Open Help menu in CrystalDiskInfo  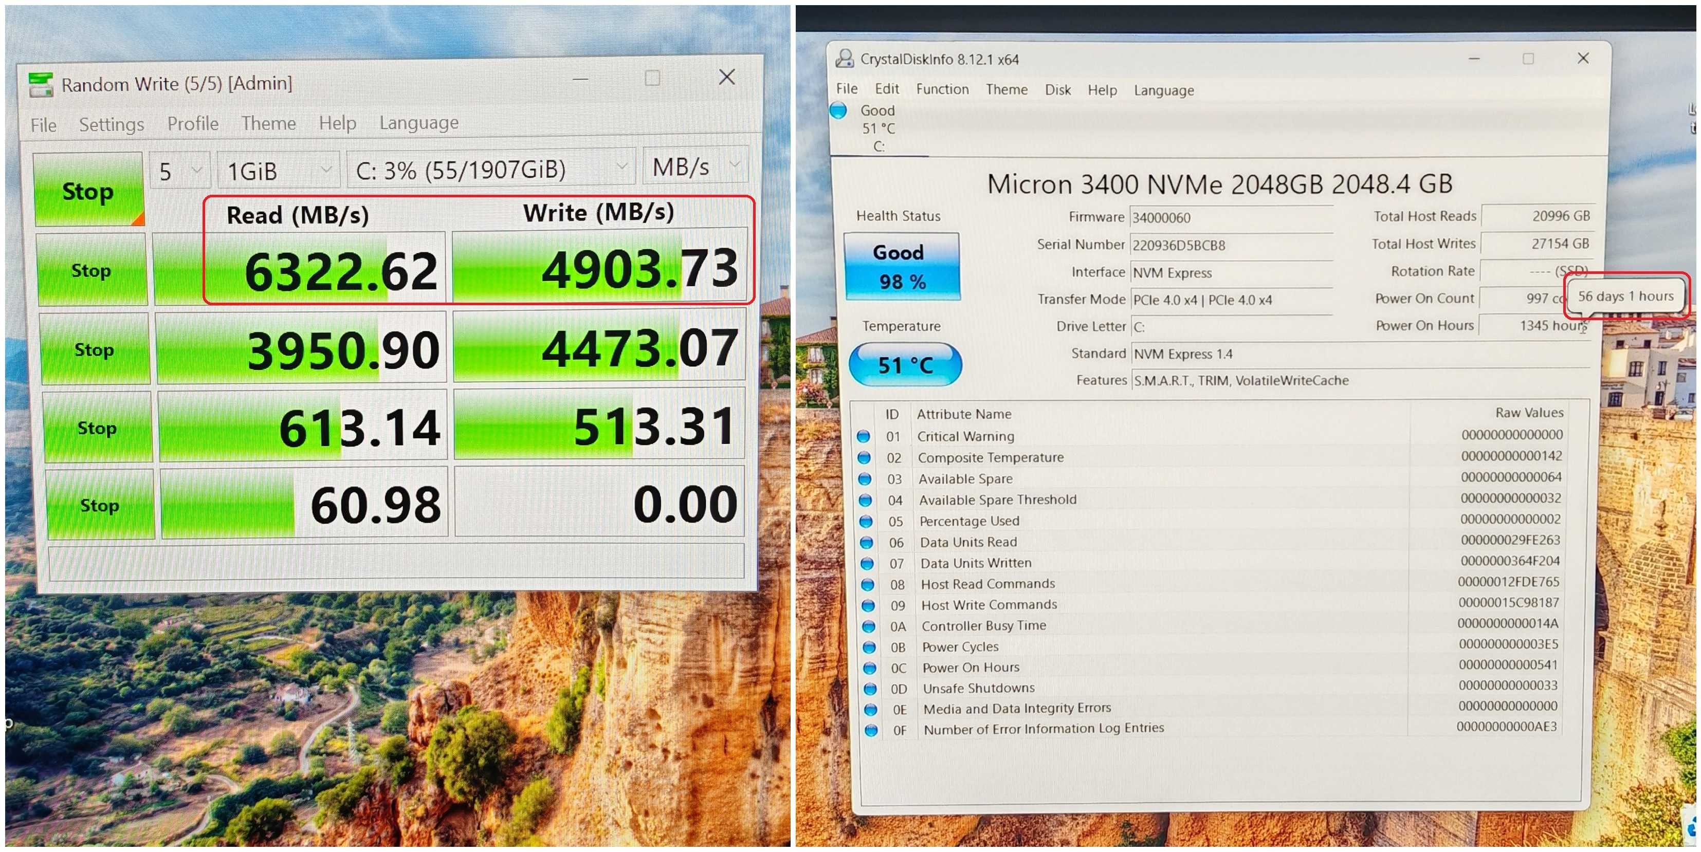[1102, 90]
